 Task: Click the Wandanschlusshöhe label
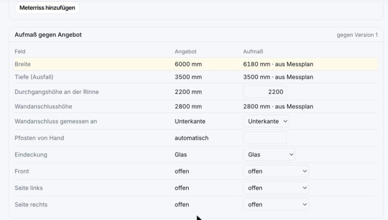43,106
